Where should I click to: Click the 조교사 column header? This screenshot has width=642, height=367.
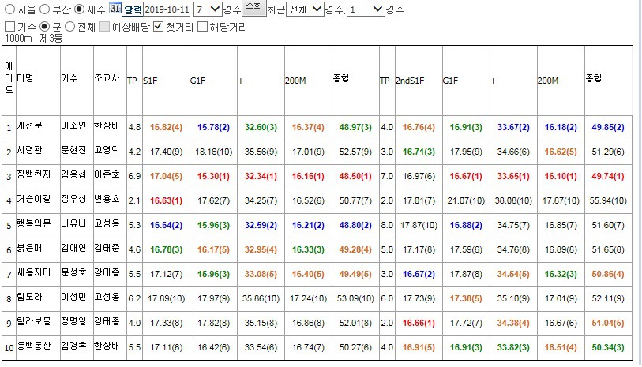point(107,77)
